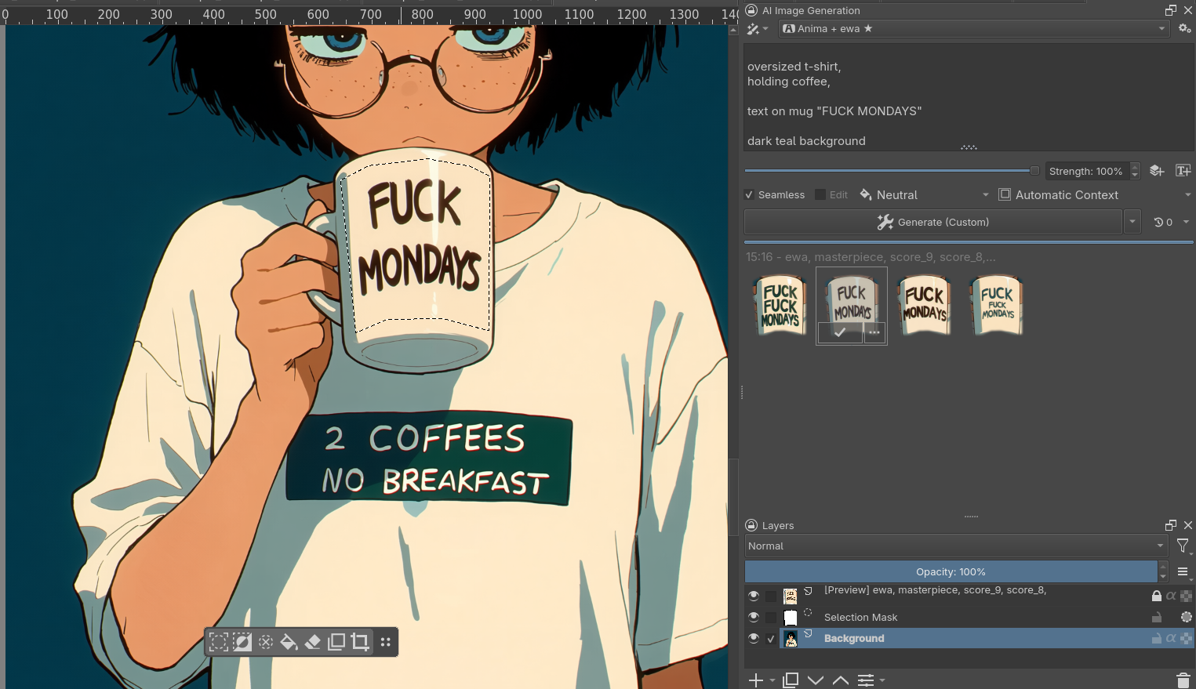Click the Background layer thumbnail

tap(791, 639)
